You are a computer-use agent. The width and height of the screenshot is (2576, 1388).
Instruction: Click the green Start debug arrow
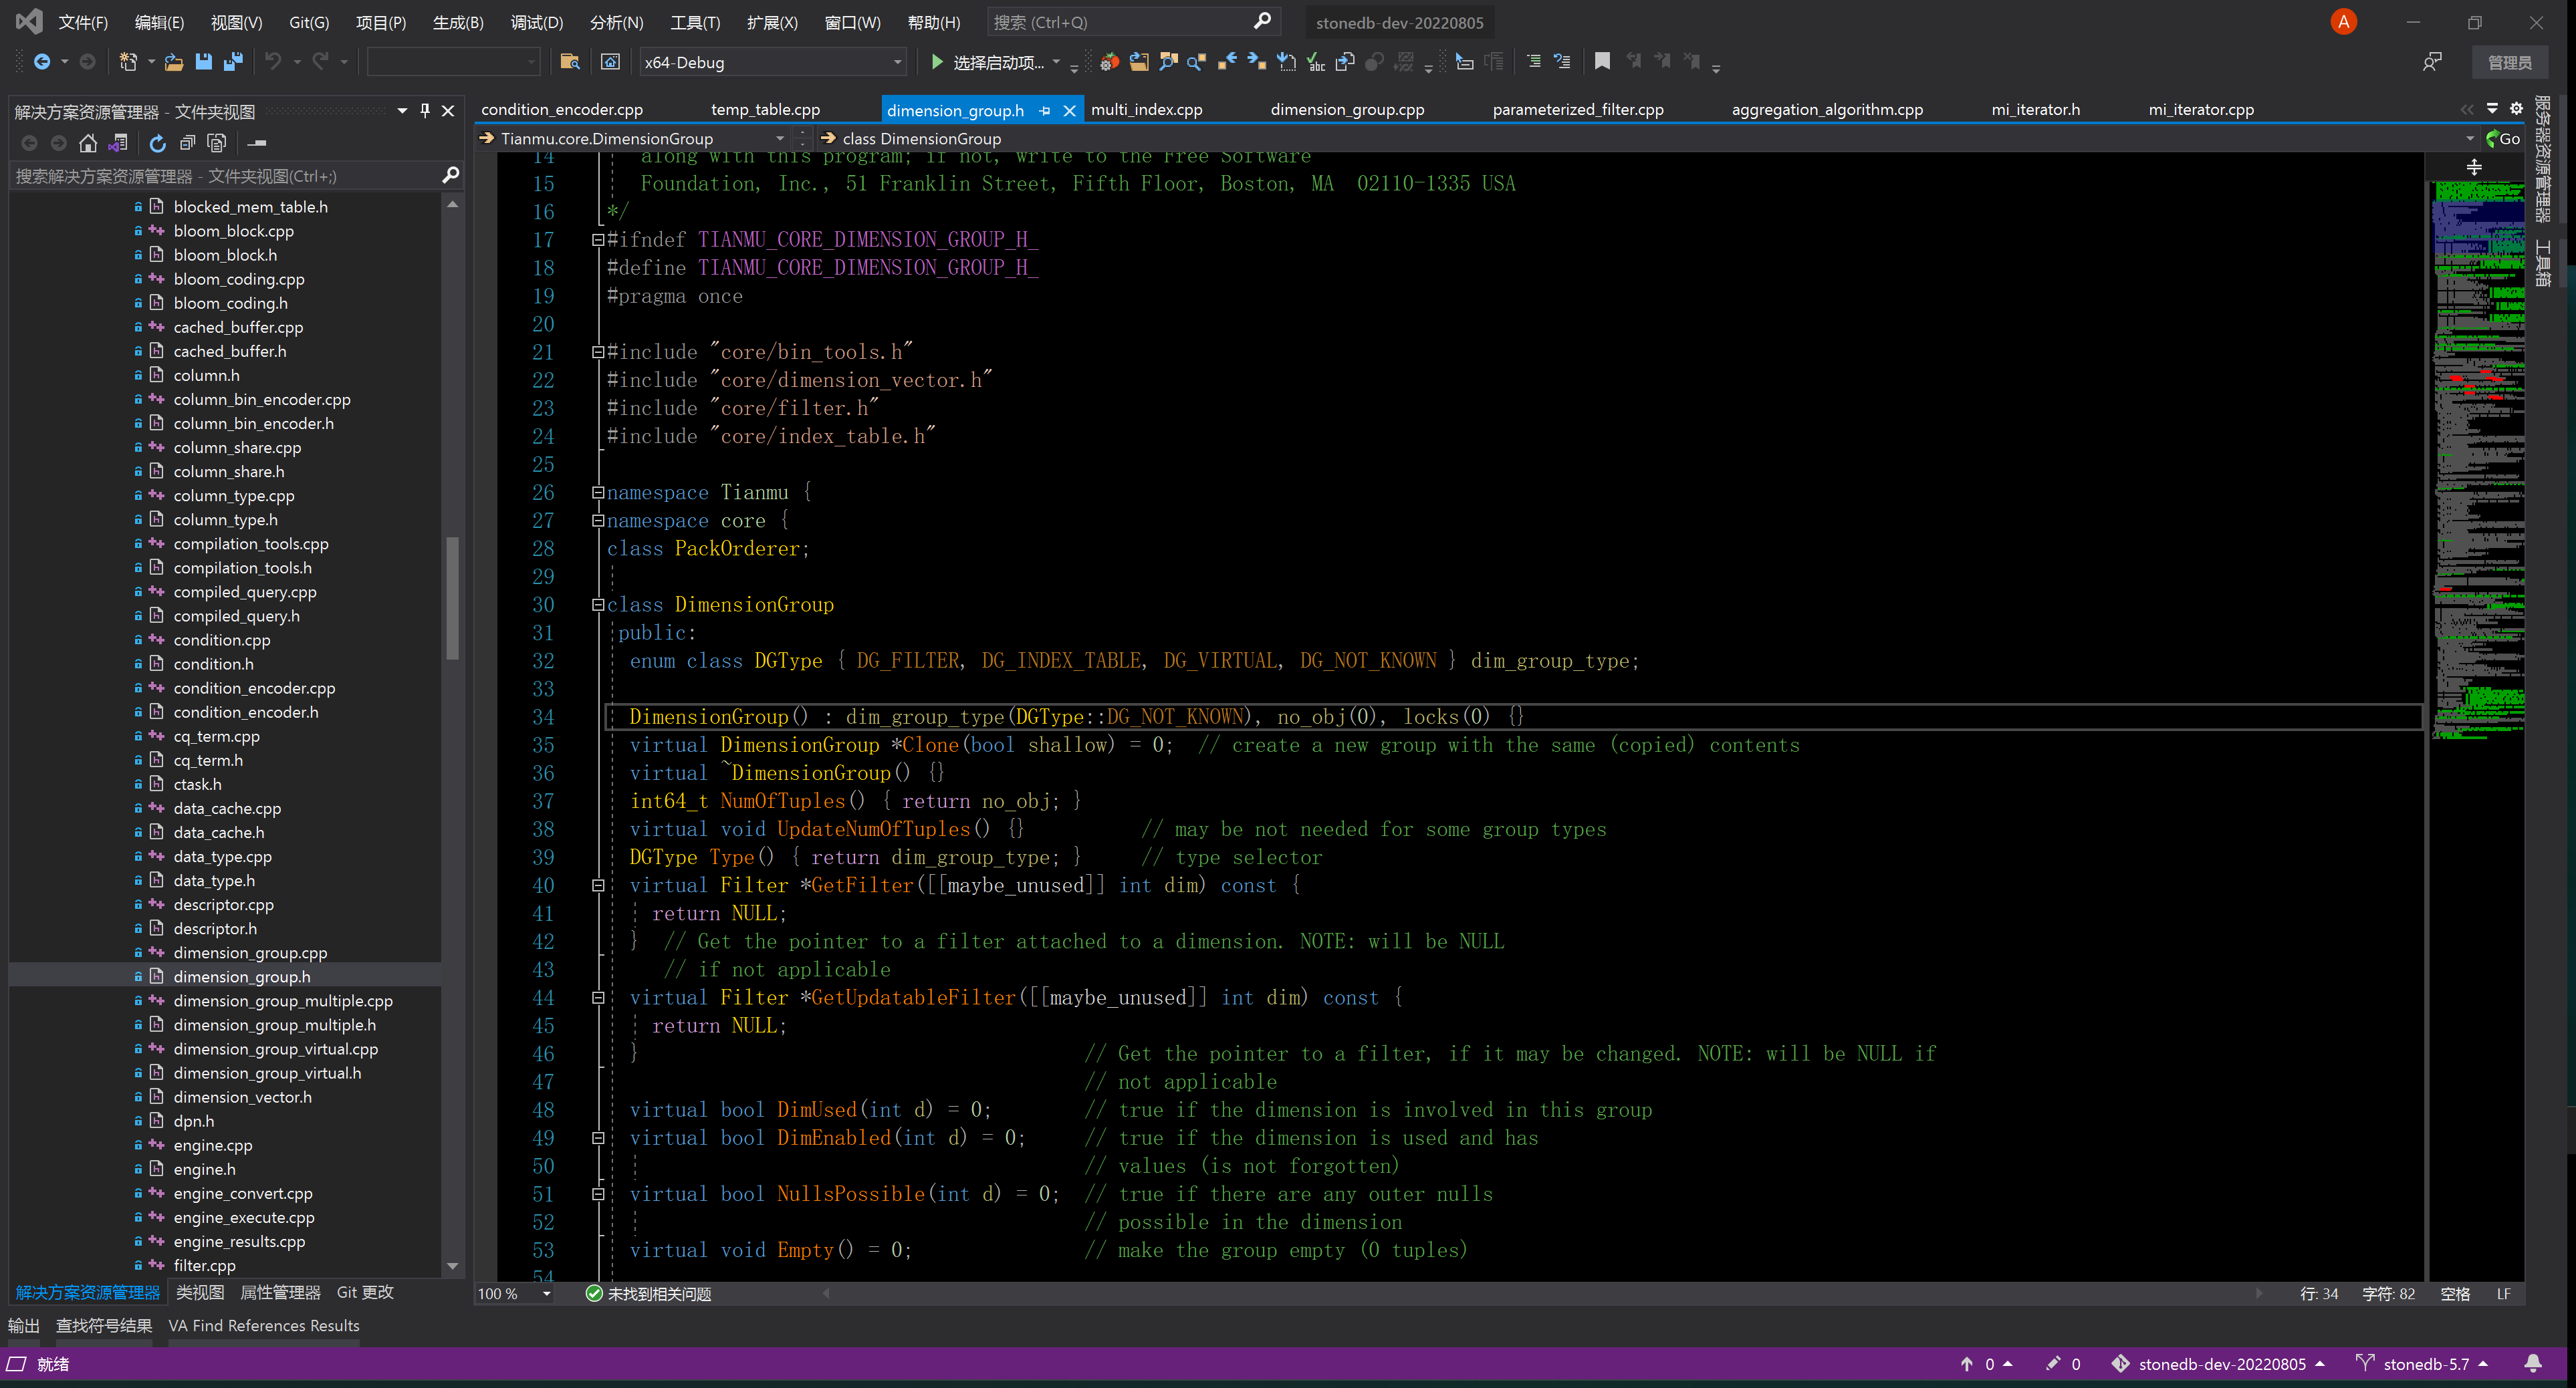(x=936, y=62)
